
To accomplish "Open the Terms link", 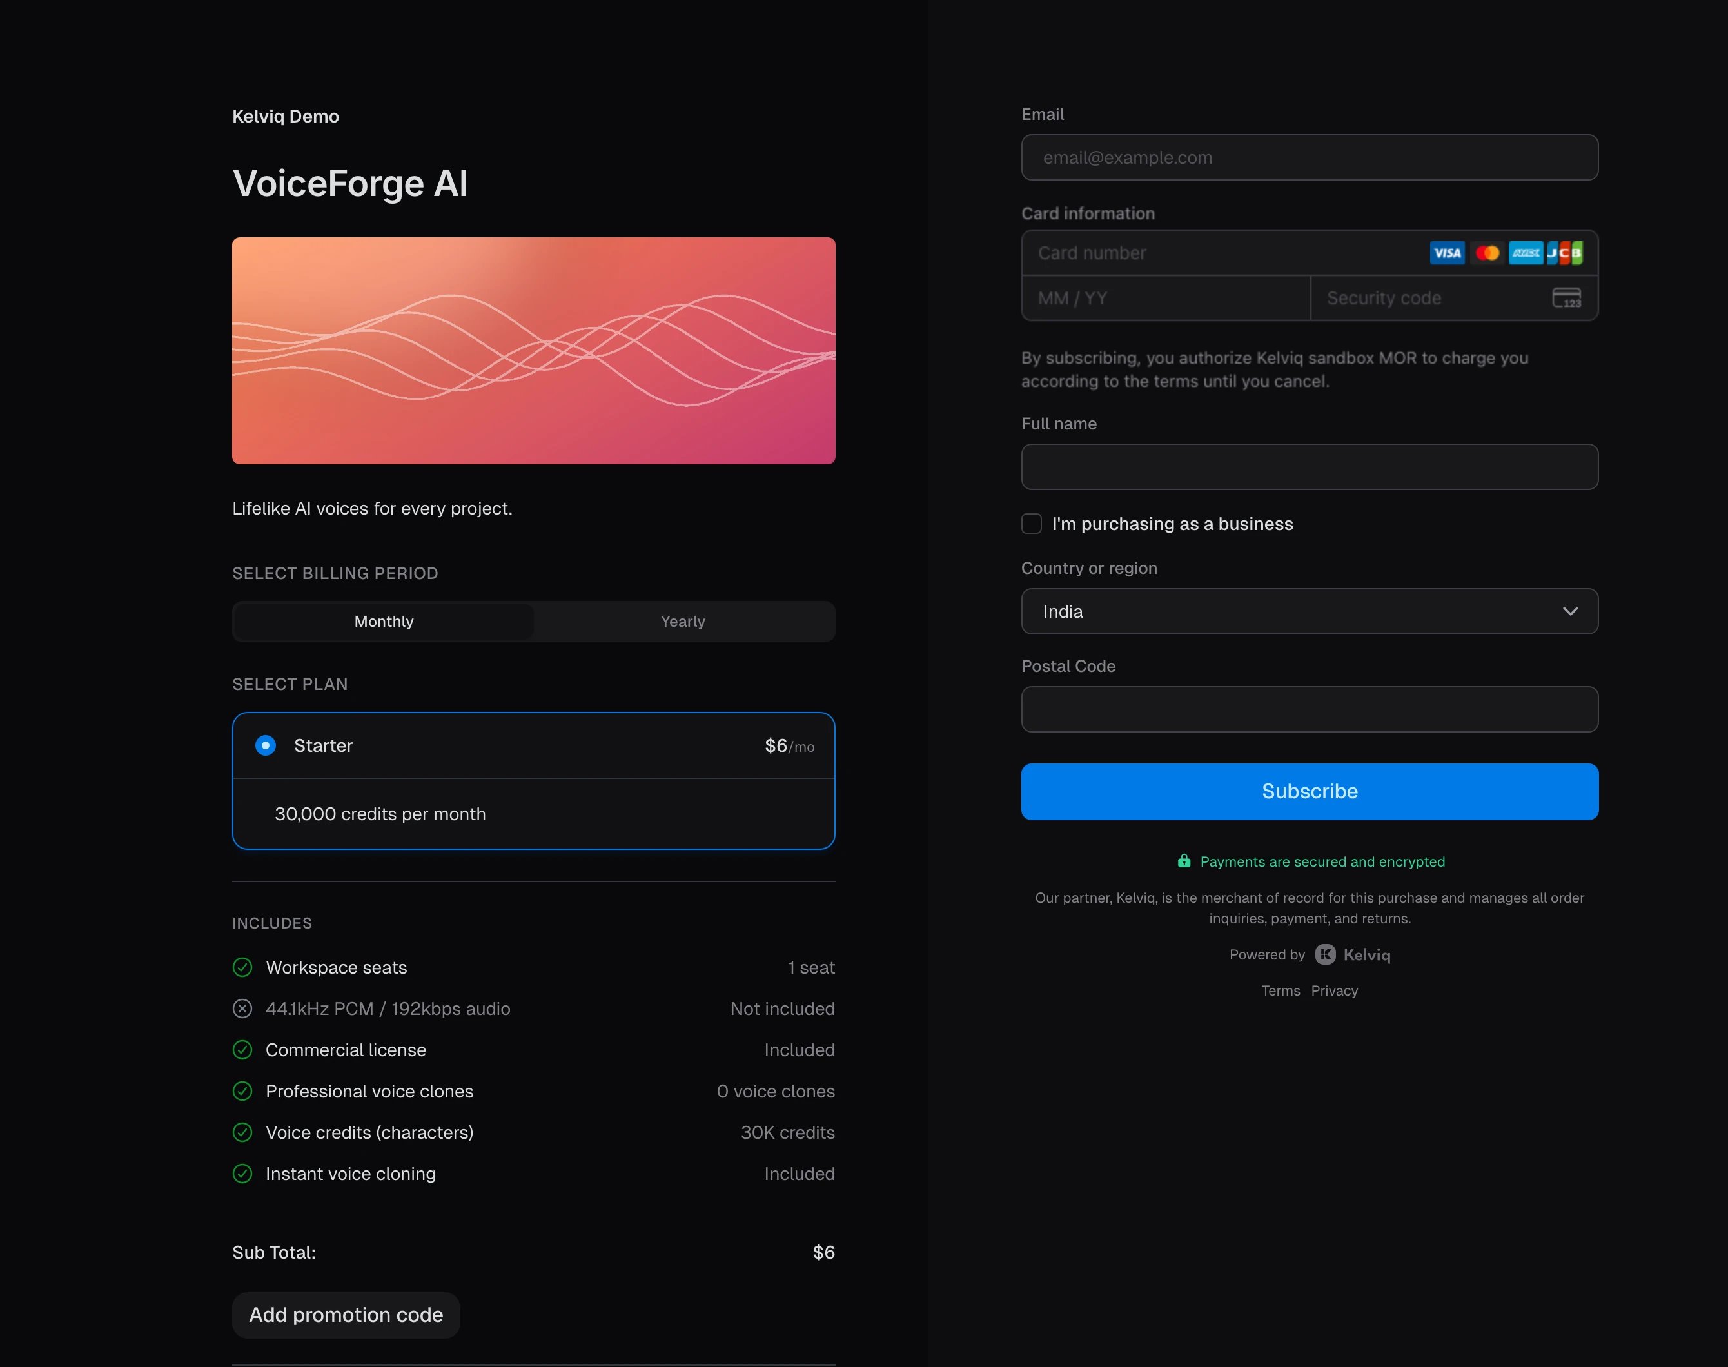I will [1281, 990].
